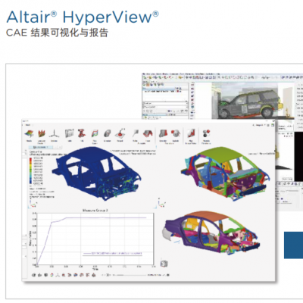Open the page dropdown under the ribbon
This screenshot has height=303, width=303.
[x=40, y=147]
